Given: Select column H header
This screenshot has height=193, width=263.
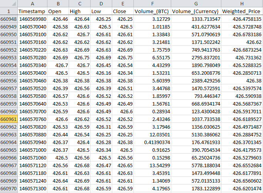Looking at the screenshot, I should pyautogui.click(x=242, y=3).
